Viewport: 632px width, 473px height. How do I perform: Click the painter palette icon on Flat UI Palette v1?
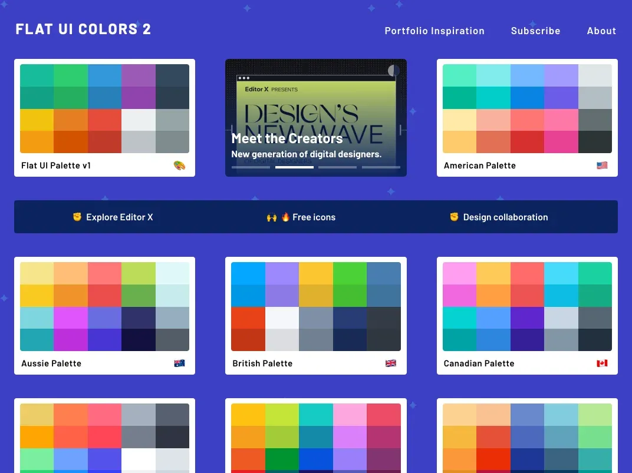(179, 166)
